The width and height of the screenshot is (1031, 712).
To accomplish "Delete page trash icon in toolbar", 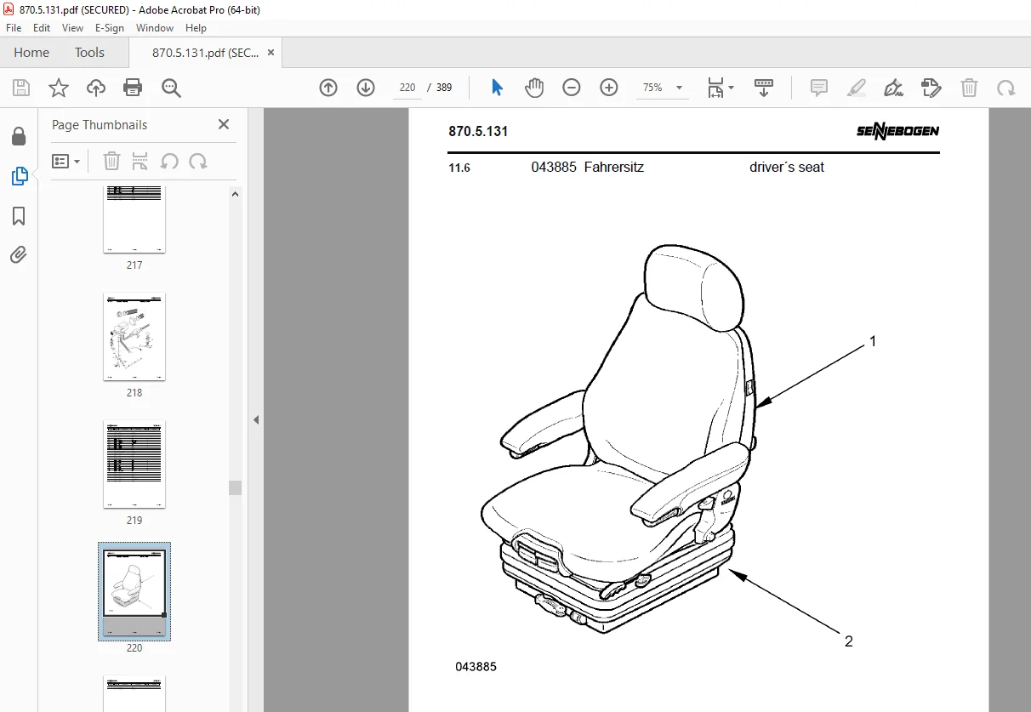I will click(969, 88).
